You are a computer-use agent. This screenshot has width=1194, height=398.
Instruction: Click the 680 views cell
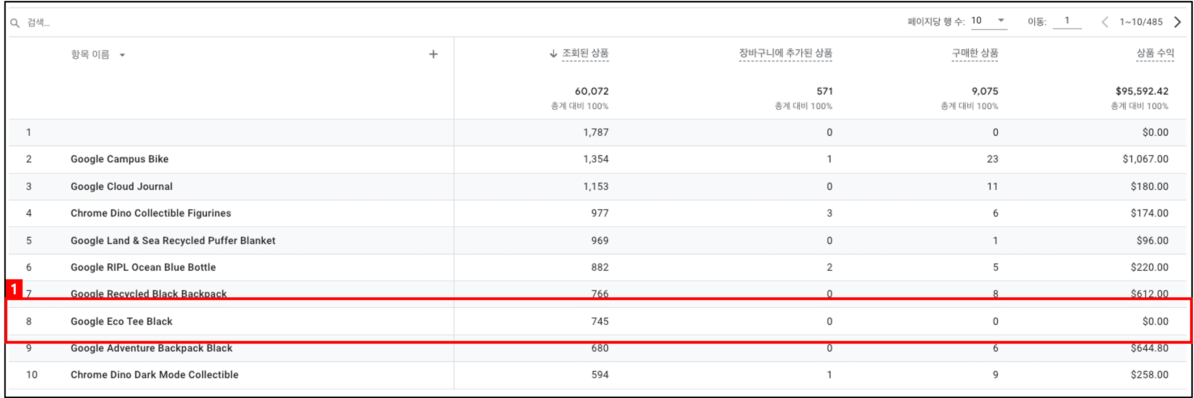[x=600, y=348]
